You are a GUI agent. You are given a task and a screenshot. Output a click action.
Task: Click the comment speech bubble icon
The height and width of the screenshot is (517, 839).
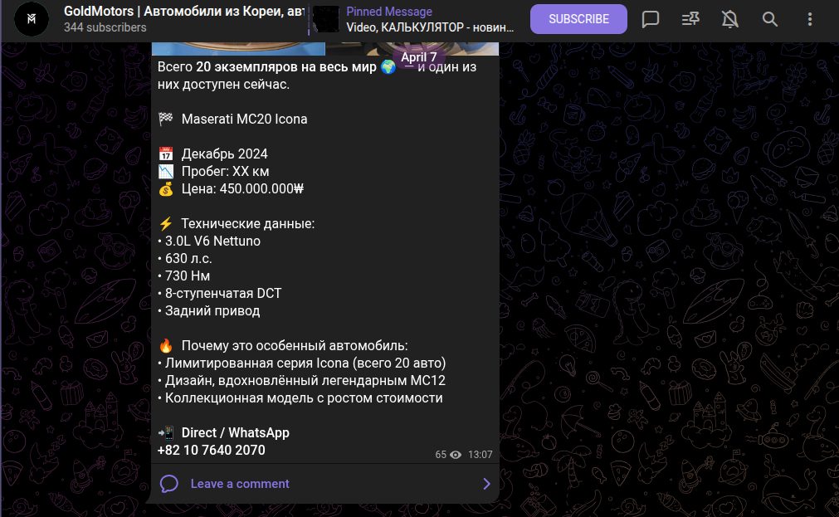[169, 484]
